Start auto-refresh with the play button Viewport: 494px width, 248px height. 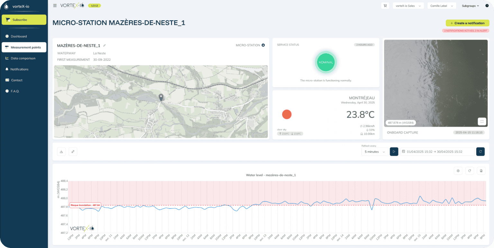click(394, 151)
